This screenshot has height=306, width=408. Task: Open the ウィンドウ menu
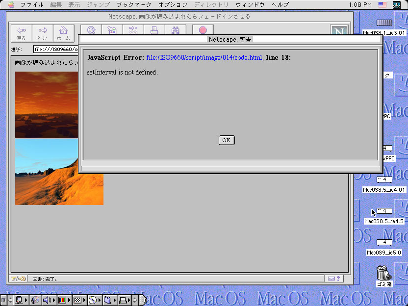(250, 5)
